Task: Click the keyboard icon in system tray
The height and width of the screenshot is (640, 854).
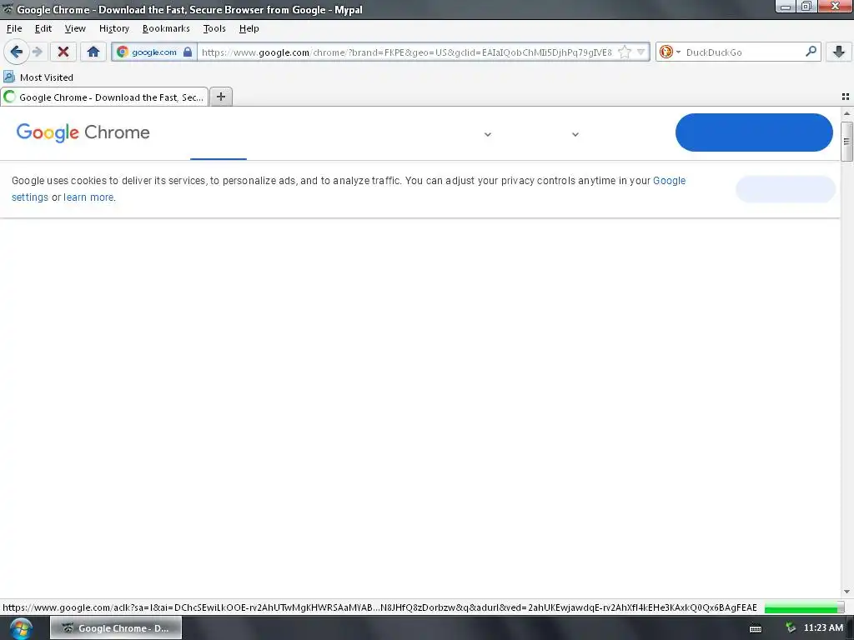Action: [x=756, y=628]
